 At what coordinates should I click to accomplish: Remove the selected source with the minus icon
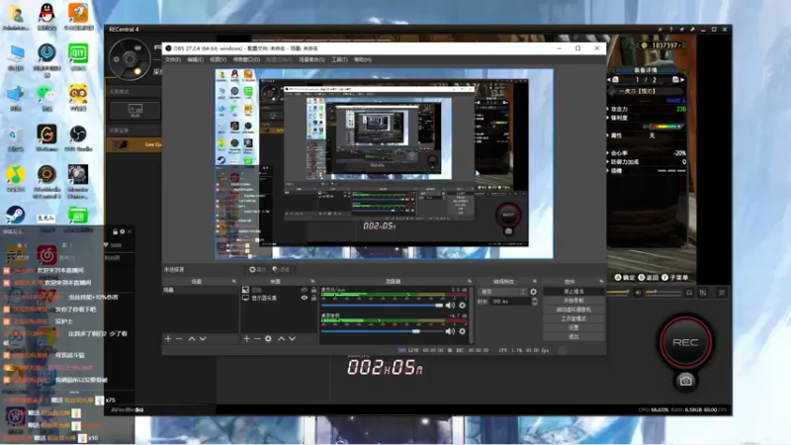point(257,338)
